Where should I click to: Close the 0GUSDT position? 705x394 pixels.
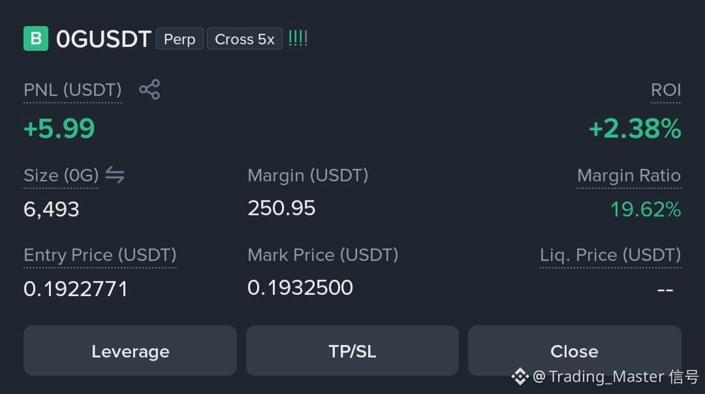pyautogui.click(x=574, y=351)
